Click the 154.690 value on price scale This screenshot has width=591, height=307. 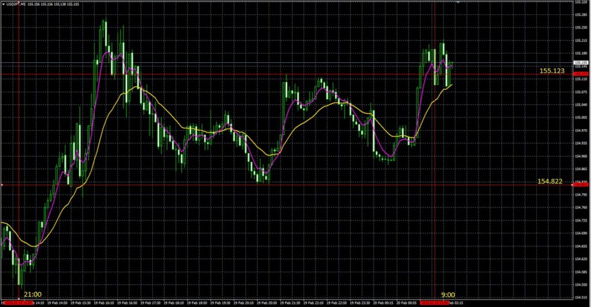tap(581, 233)
